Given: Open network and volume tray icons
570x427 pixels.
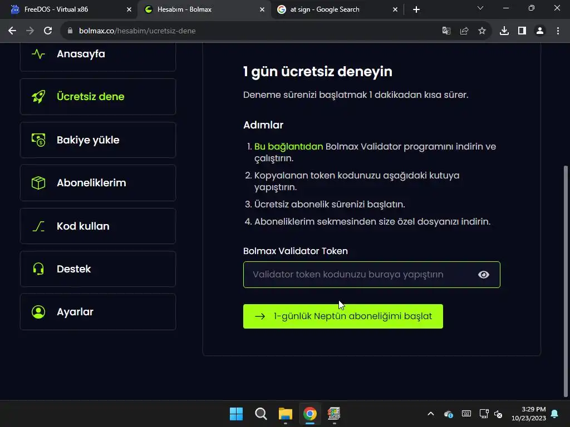Looking at the screenshot, I should point(491,414).
